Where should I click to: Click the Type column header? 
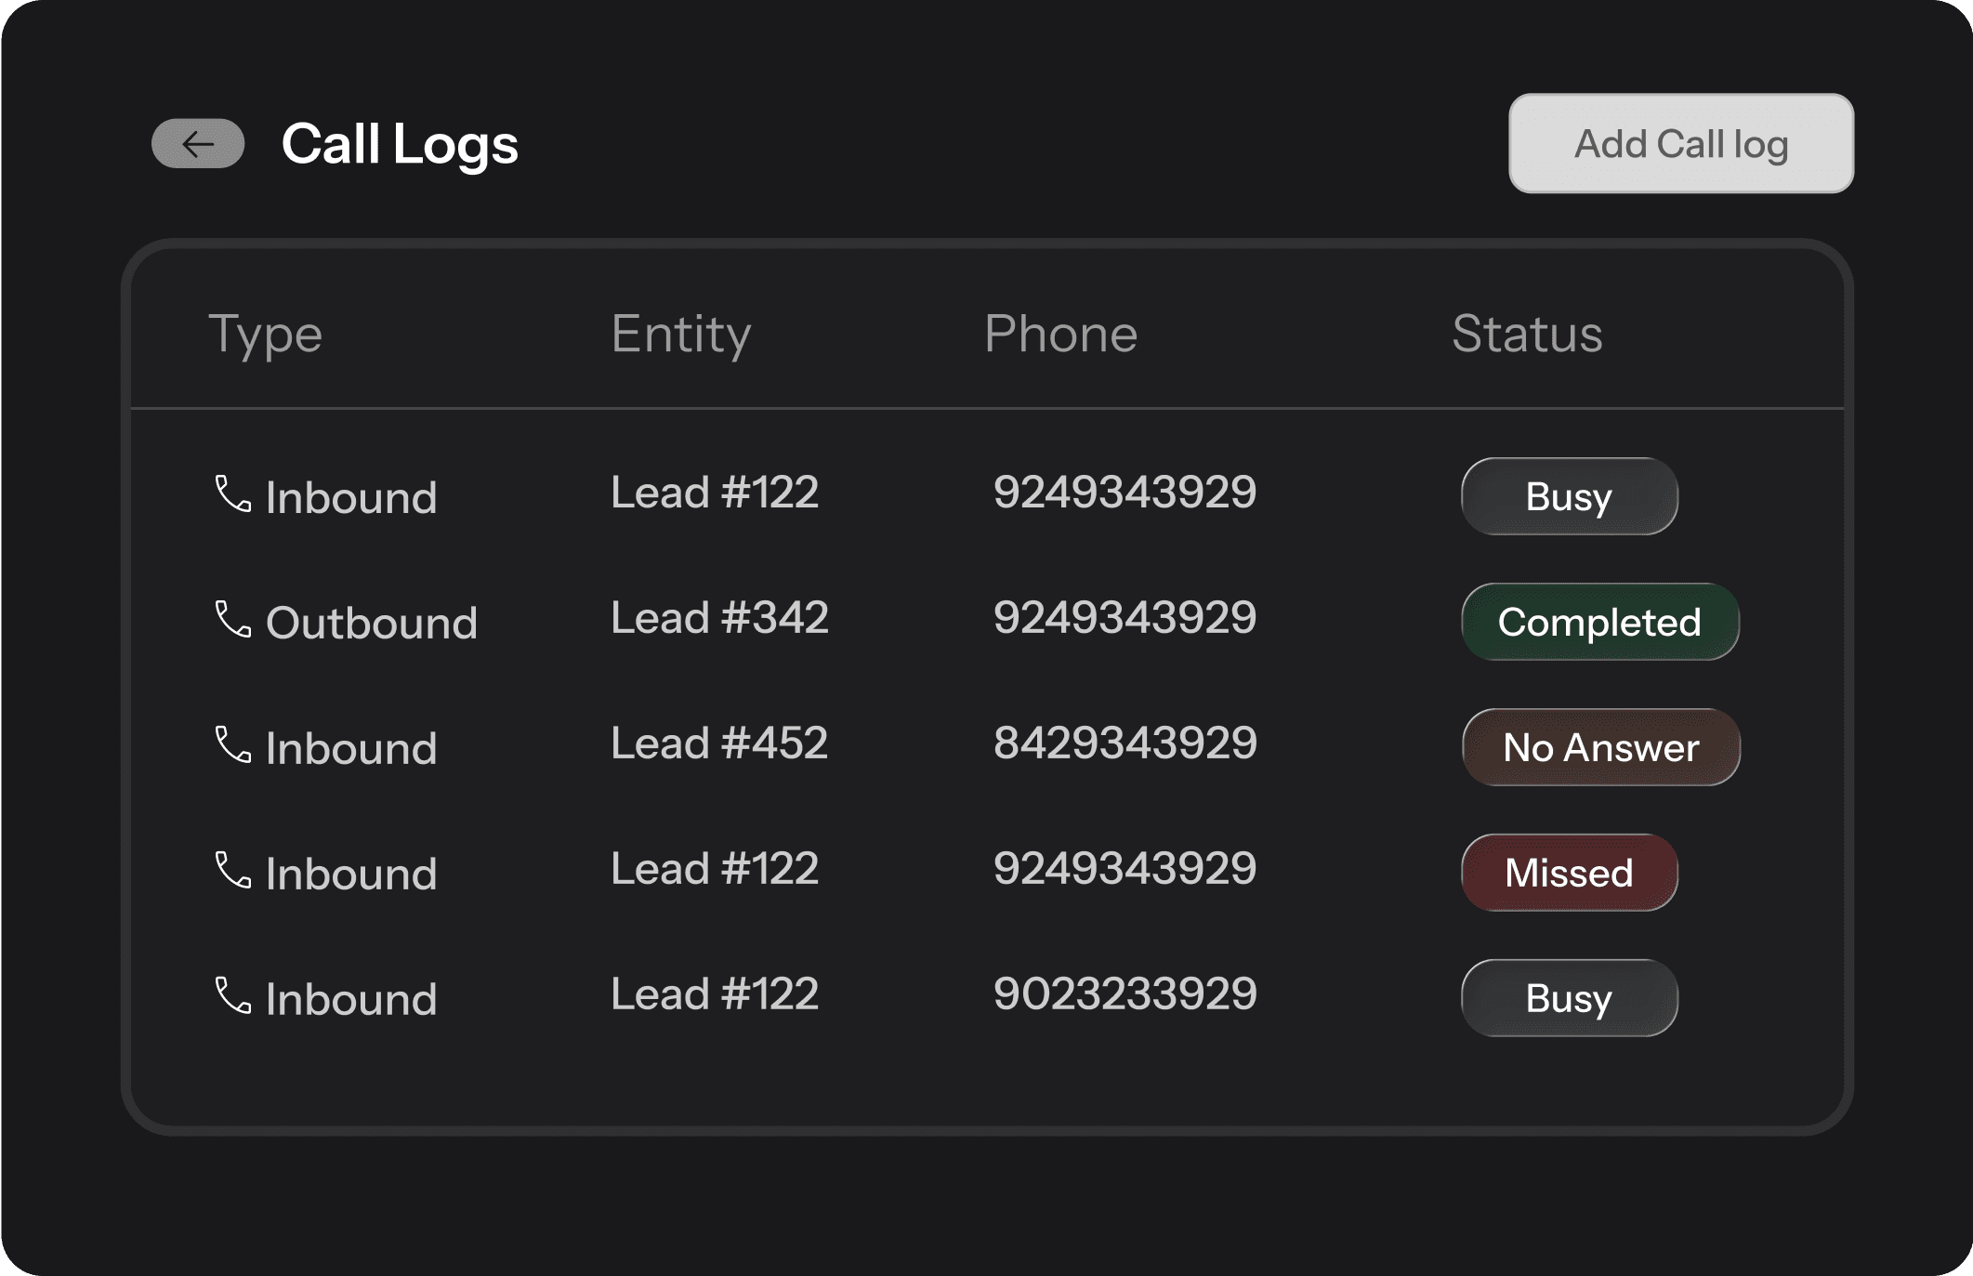266,333
